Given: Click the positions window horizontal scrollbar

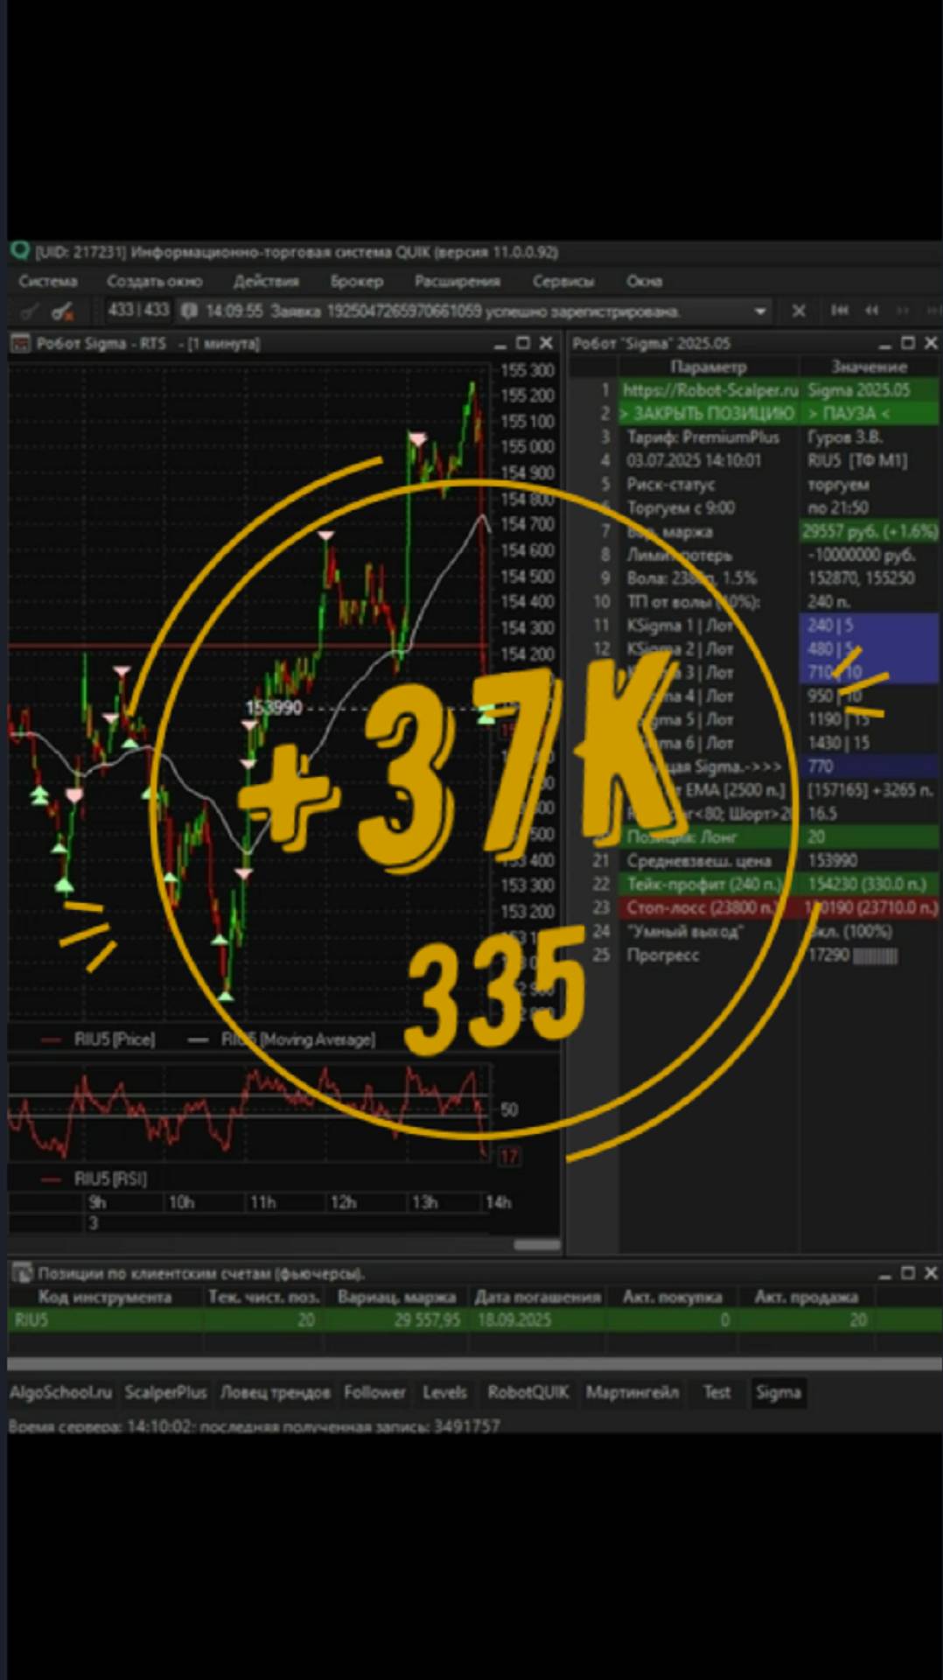Looking at the screenshot, I should (474, 1364).
